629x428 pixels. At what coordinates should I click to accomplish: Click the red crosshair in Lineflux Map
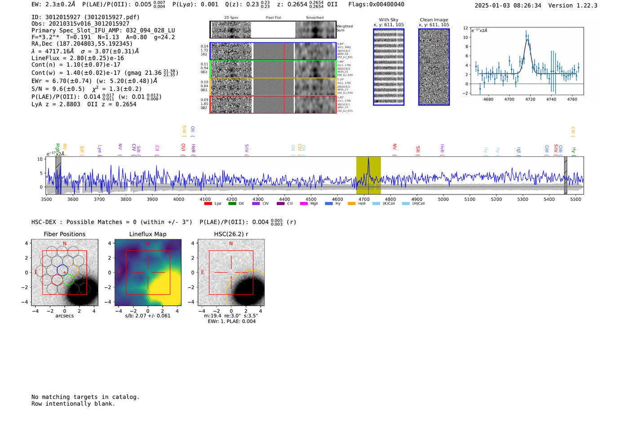click(148, 272)
